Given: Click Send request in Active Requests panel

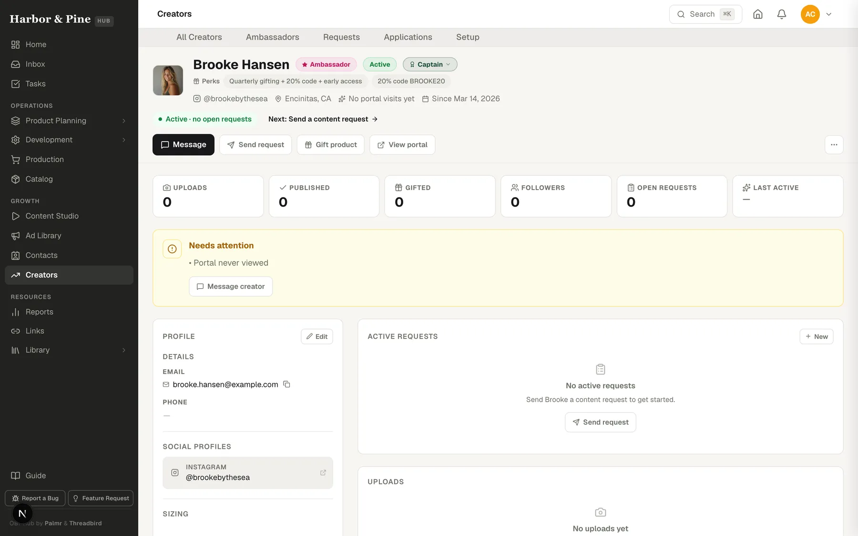Looking at the screenshot, I should [x=601, y=422].
